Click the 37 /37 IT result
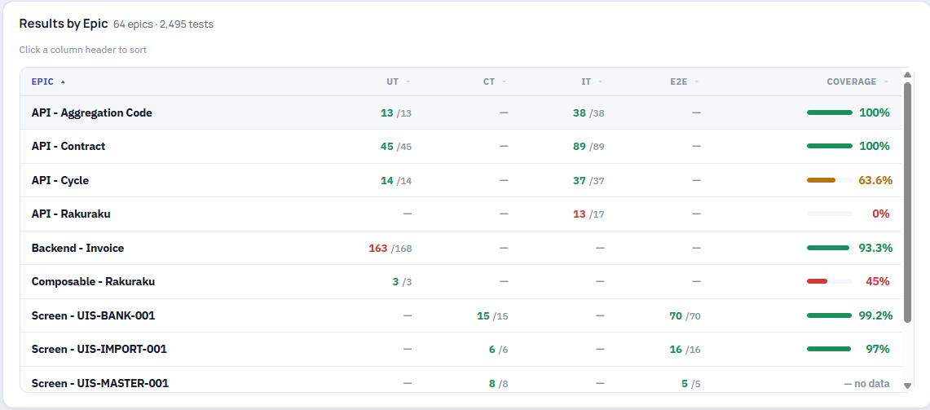The image size is (930, 410). tap(589, 180)
